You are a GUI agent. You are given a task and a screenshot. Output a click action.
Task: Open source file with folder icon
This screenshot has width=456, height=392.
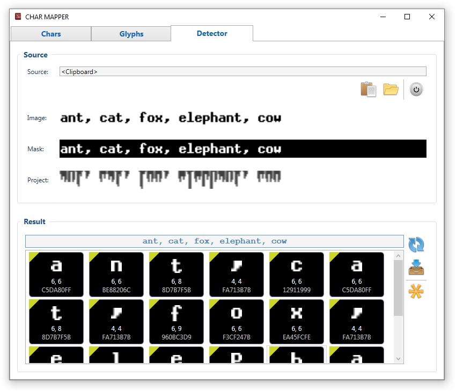pos(391,89)
